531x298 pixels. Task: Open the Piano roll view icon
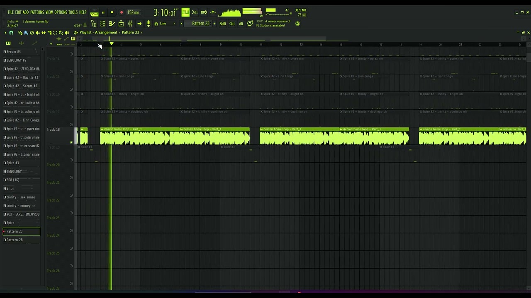pyautogui.click(x=112, y=24)
